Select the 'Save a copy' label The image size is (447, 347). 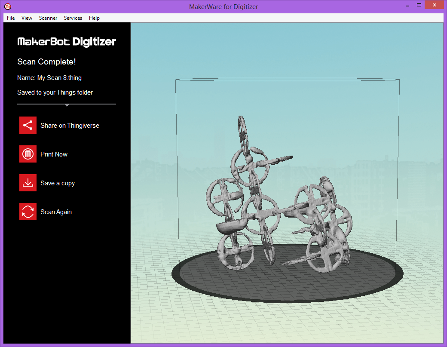click(x=58, y=183)
